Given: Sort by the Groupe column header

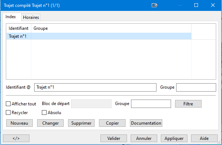Looking at the screenshot, I should [111, 28].
